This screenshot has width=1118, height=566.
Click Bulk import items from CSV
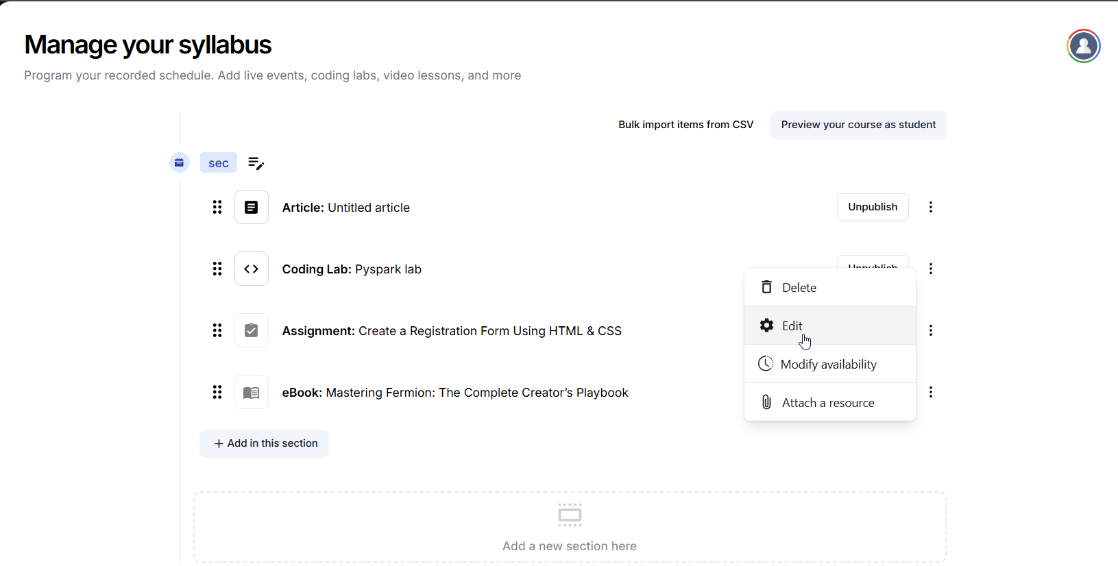[x=685, y=125]
